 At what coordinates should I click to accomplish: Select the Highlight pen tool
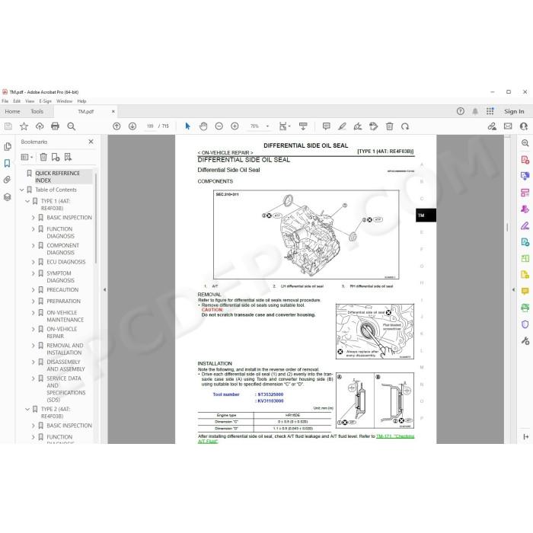coord(342,126)
